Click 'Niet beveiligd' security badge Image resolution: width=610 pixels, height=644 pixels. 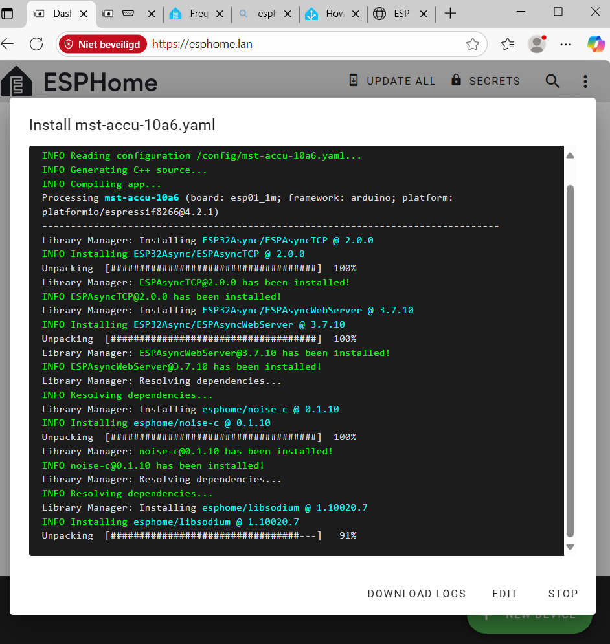tap(103, 45)
